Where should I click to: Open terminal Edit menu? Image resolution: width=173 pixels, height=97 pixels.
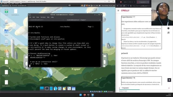click(34, 17)
